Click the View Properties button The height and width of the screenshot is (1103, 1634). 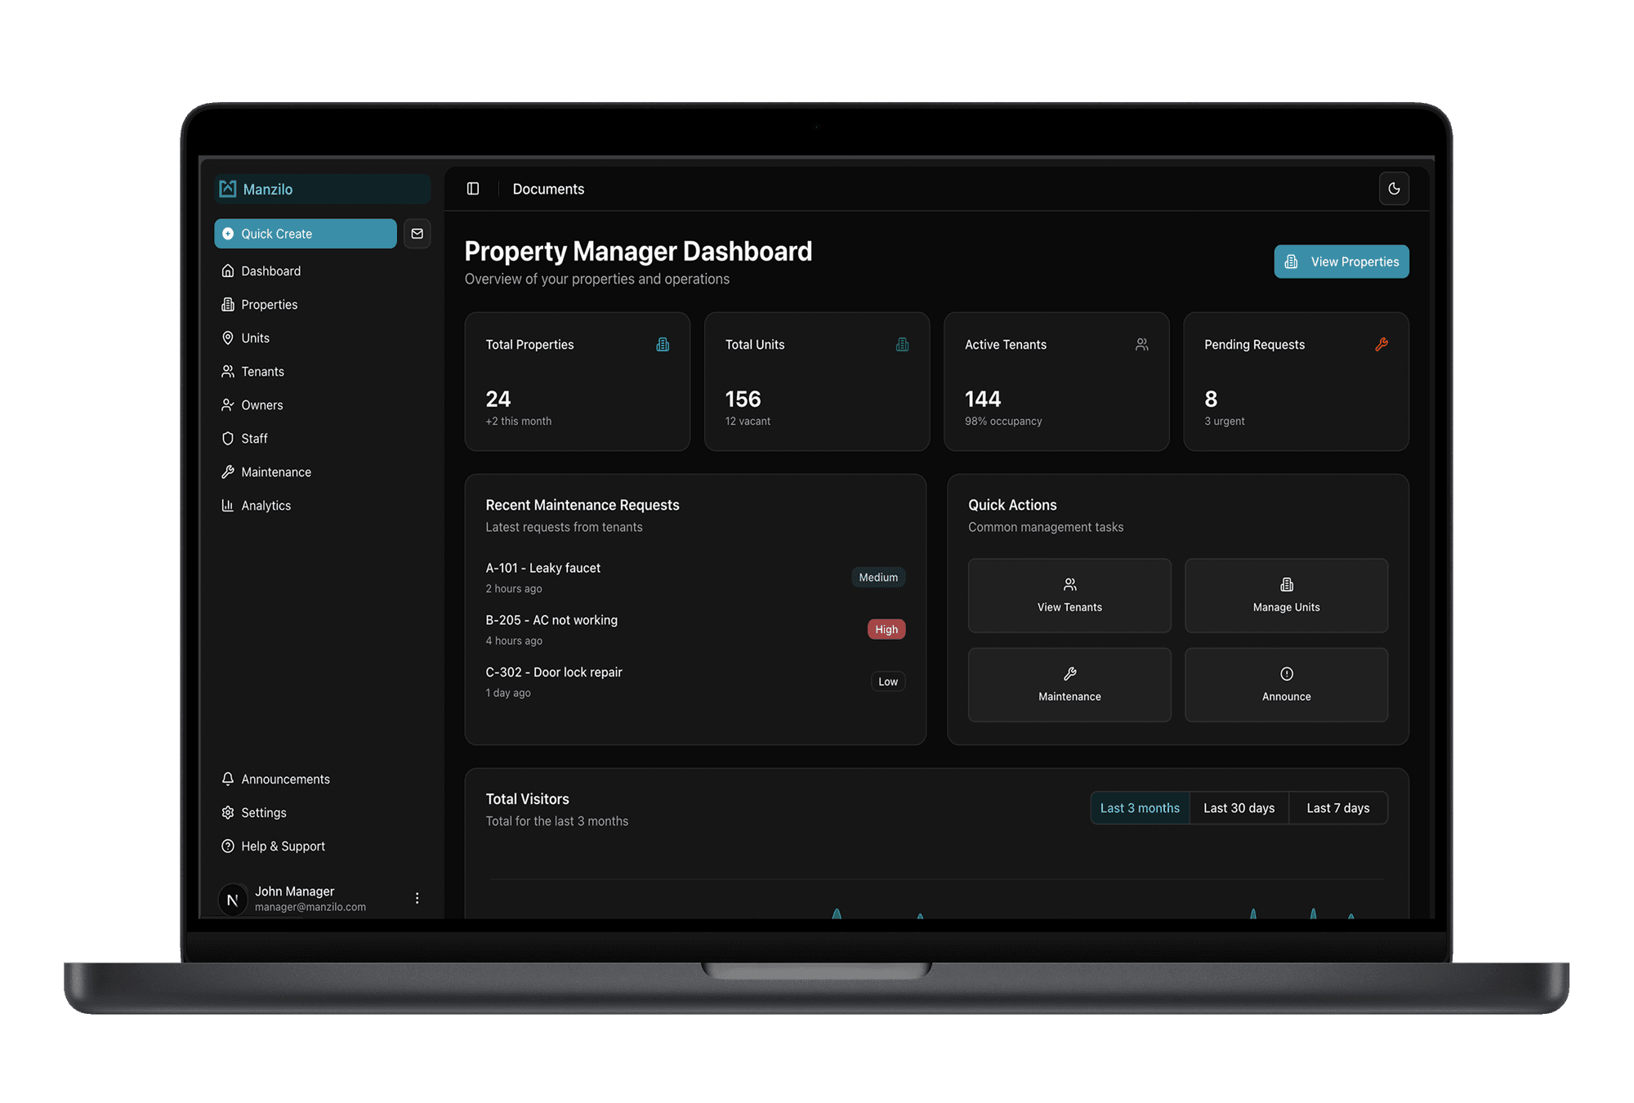(x=1341, y=261)
